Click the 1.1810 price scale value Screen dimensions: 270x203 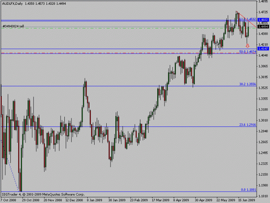(x=264, y=196)
